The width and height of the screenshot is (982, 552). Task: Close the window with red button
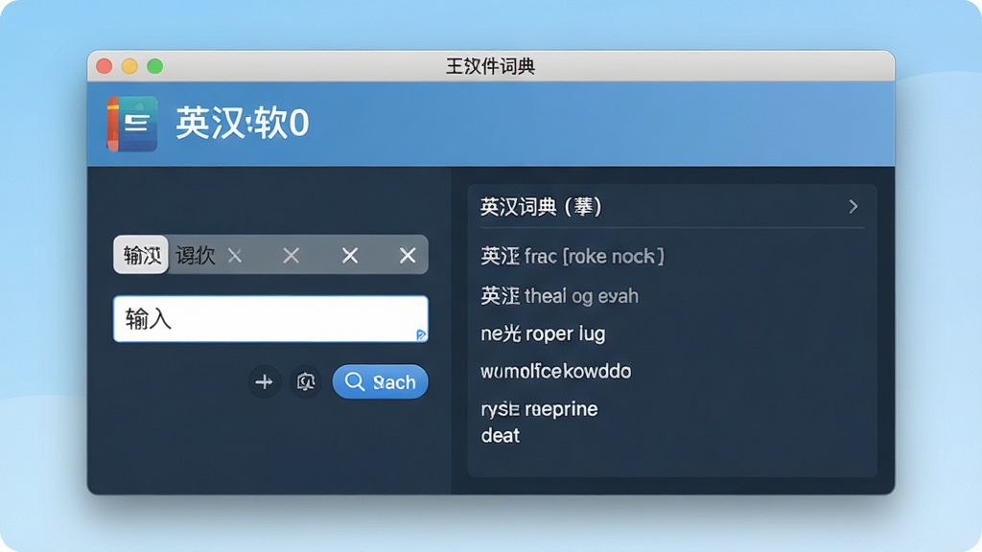point(105,66)
